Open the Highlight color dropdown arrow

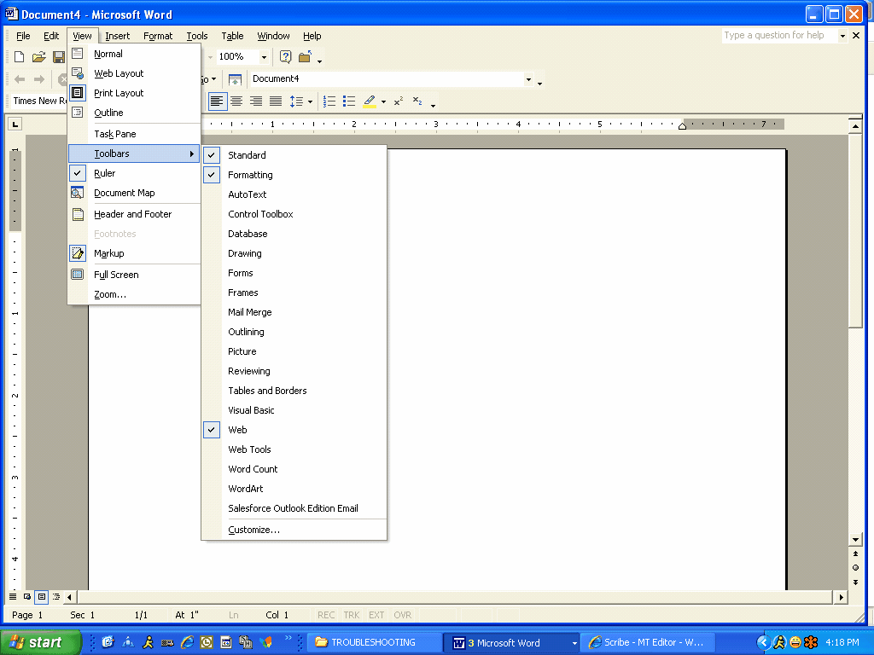383,102
